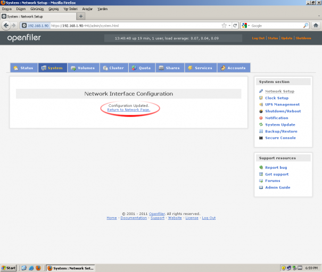Click Status link in the header
This screenshot has height=272, width=322.
273,38
